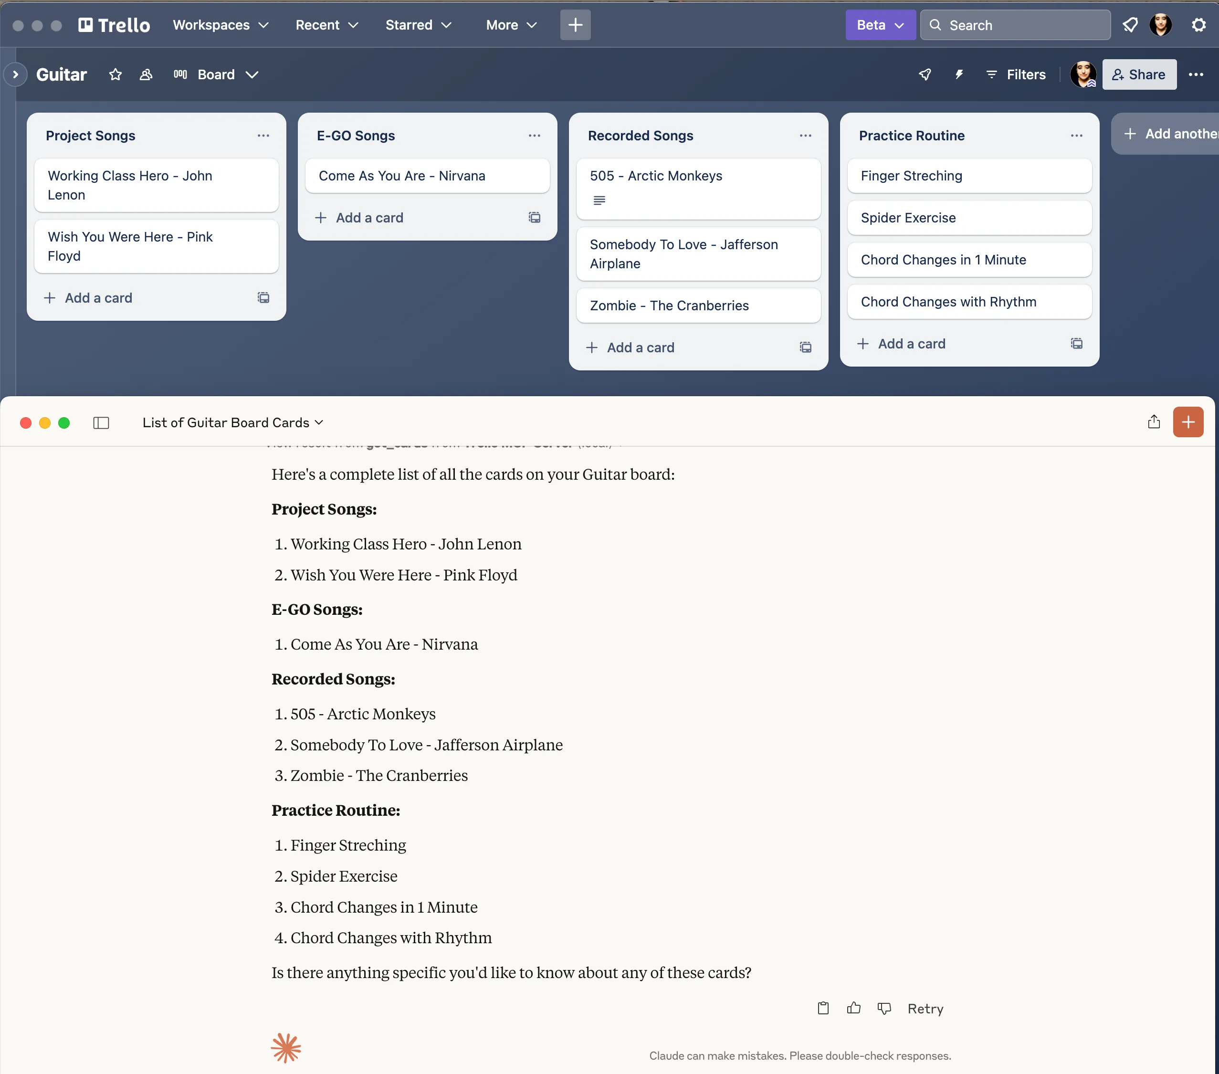Click Retry to regenerate the response
This screenshot has width=1219, height=1074.
point(925,1009)
